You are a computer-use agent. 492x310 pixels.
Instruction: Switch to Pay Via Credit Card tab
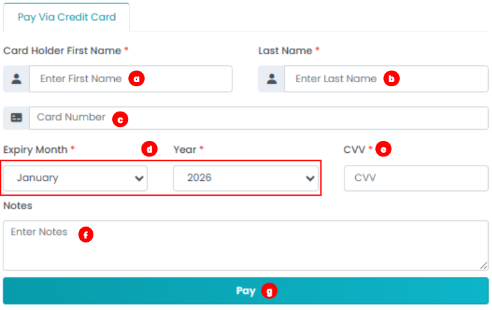(x=66, y=17)
